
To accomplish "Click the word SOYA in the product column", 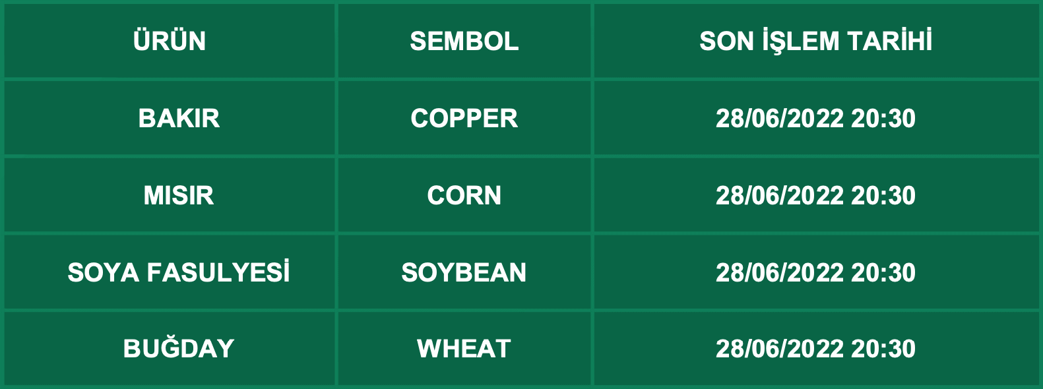I will [103, 272].
